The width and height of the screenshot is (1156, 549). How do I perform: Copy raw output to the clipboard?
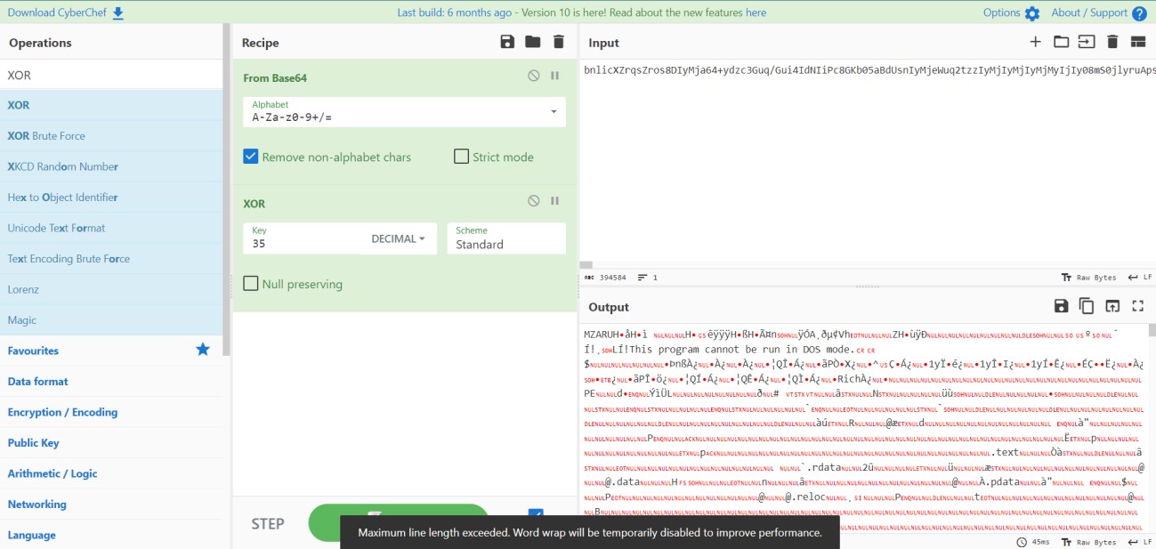click(x=1087, y=306)
